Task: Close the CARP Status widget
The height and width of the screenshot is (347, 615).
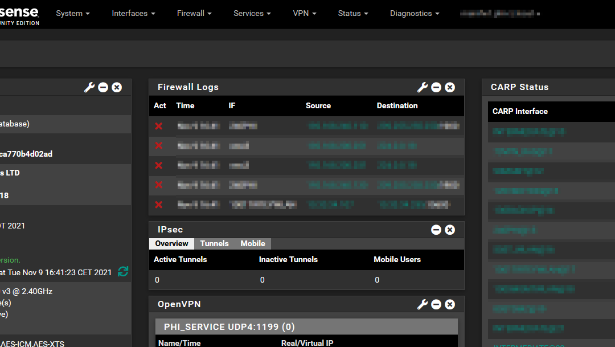Action: 612,87
